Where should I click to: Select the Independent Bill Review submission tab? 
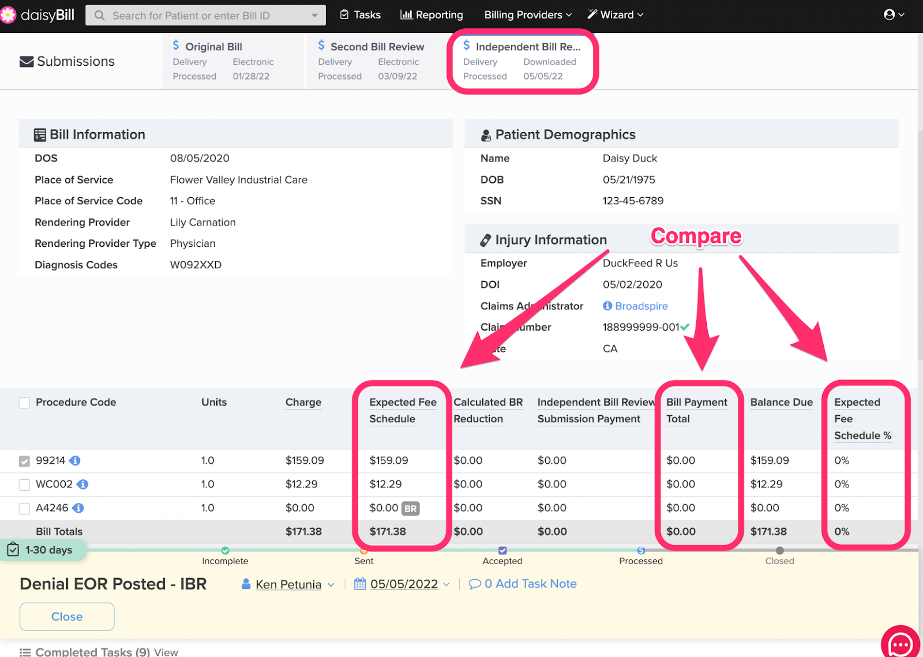point(522,61)
